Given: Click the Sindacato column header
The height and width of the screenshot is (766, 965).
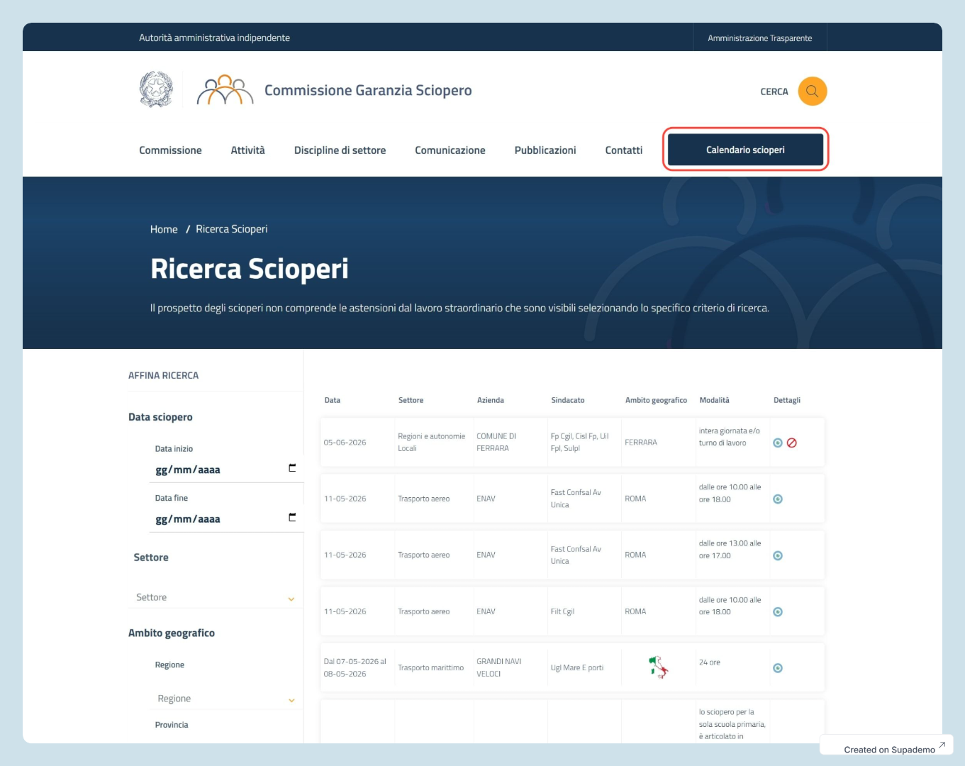Looking at the screenshot, I should tap(568, 400).
